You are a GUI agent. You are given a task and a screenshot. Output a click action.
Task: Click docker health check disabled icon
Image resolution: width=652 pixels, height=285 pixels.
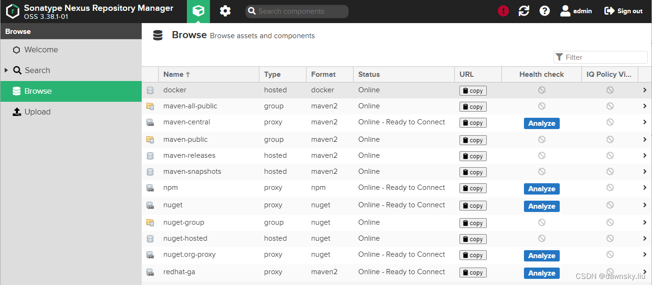(542, 90)
